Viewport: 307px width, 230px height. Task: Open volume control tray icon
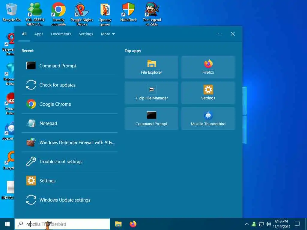click(268, 224)
